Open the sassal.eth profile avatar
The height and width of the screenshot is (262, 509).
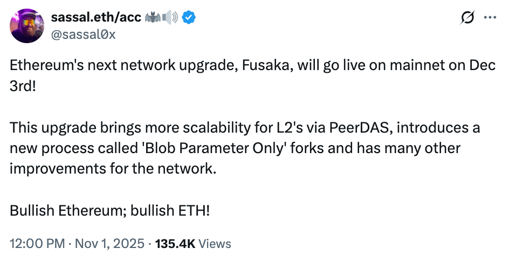click(27, 26)
